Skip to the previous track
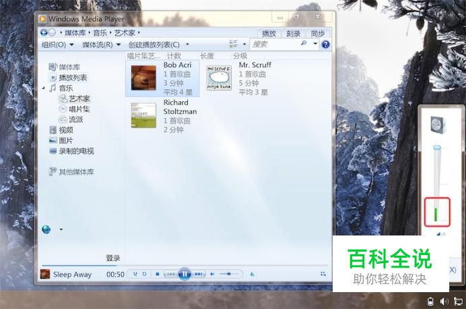 click(170, 274)
